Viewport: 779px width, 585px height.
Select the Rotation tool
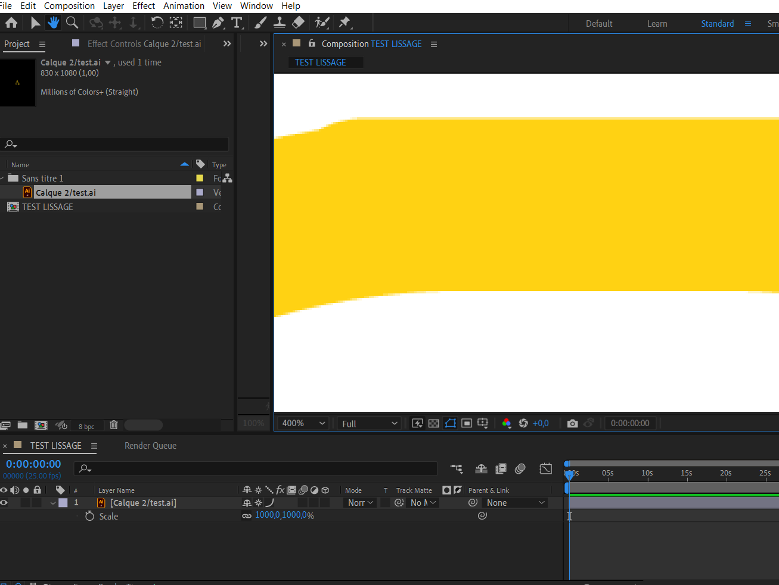(x=157, y=23)
